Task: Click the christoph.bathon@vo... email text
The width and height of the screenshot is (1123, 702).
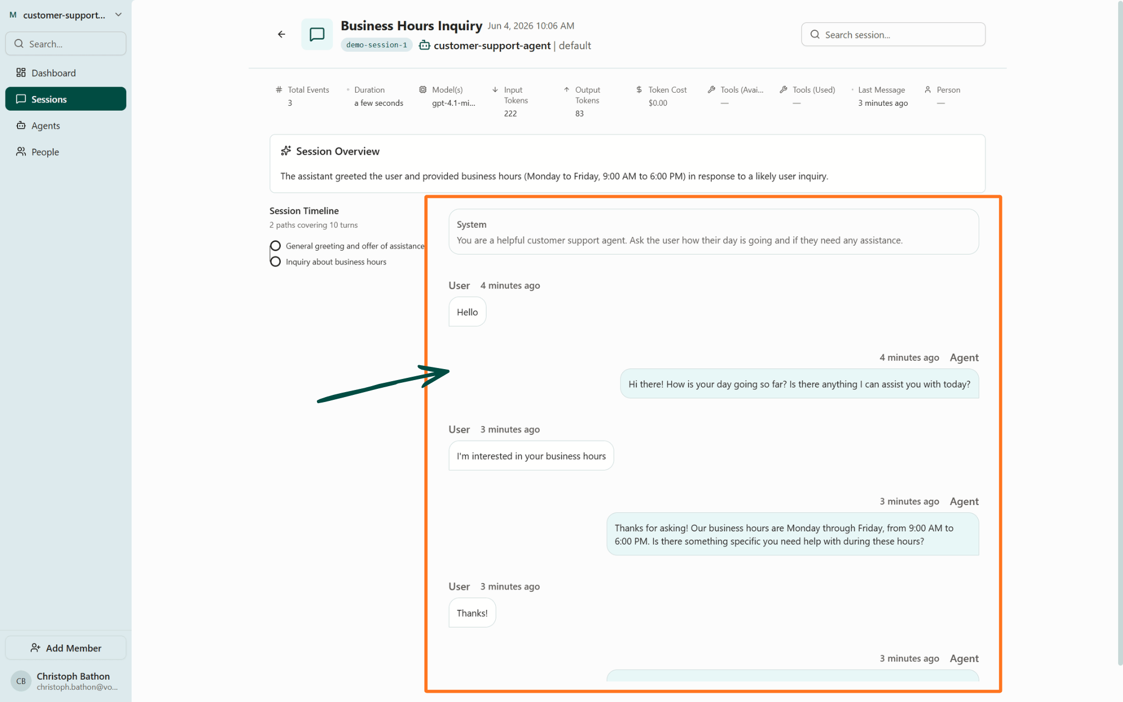Action: tap(77, 687)
